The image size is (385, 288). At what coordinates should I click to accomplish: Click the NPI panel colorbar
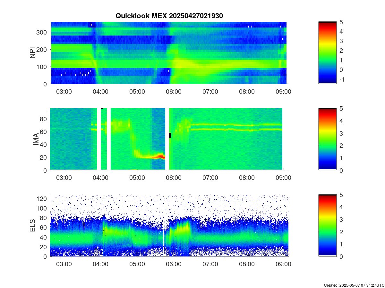[327, 53]
